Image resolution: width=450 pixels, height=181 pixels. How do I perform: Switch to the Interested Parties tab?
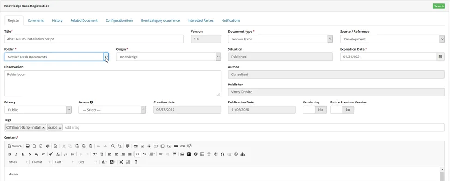click(x=201, y=21)
